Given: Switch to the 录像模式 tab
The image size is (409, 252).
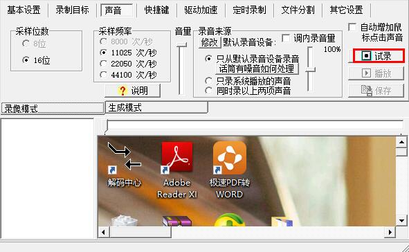Looking at the screenshot, I should point(53,108).
